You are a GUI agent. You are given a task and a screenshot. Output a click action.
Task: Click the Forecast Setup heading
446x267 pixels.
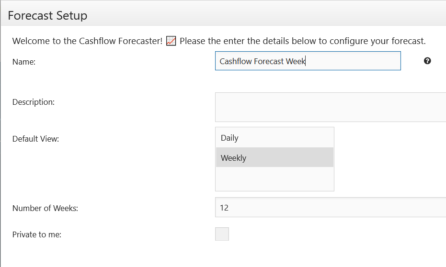tap(47, 15)
